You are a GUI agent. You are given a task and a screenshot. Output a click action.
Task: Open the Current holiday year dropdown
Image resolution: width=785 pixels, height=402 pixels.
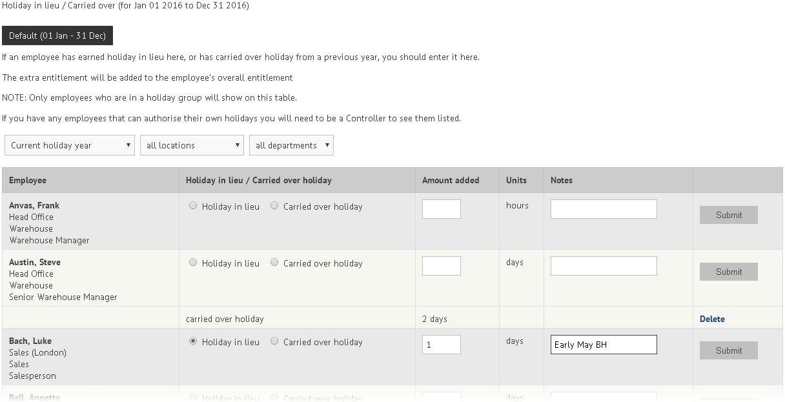pos(69,145)
